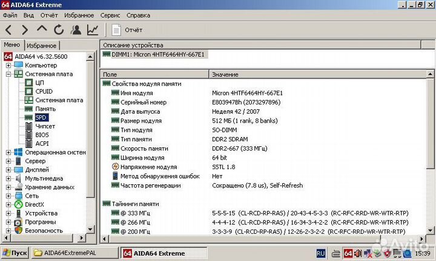Viewport: 436px width, 261px height.
Task: Click the Мультимедиа speaker icon
Action: tap(18, 178)
